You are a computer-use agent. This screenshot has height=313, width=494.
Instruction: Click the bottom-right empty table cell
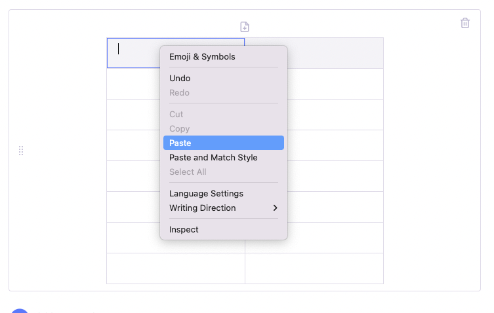314,268
